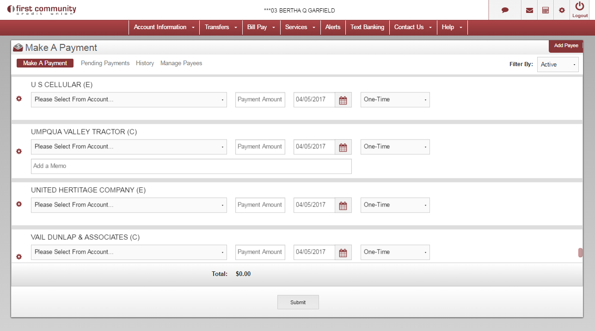Click the UMPQUA VALLEY TRACTOR (C) payee name
Viewport: 595px width, 331px height.
tap(84, 132)
